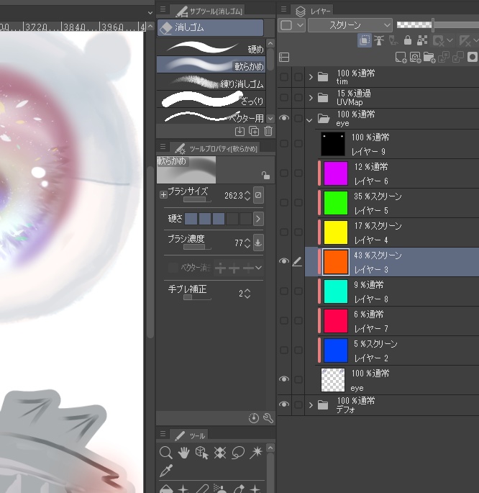The image size is (479, 493).
Task: Create a new vector layer
Action: point(415,58)
